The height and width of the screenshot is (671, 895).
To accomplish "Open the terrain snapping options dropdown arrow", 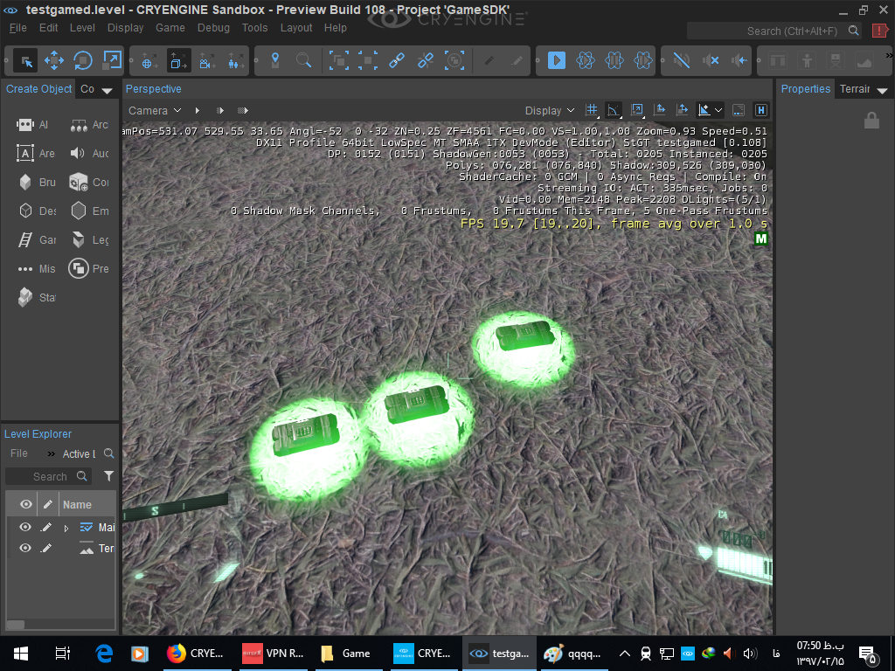I will pyautogui.click(x=718, y=110).
